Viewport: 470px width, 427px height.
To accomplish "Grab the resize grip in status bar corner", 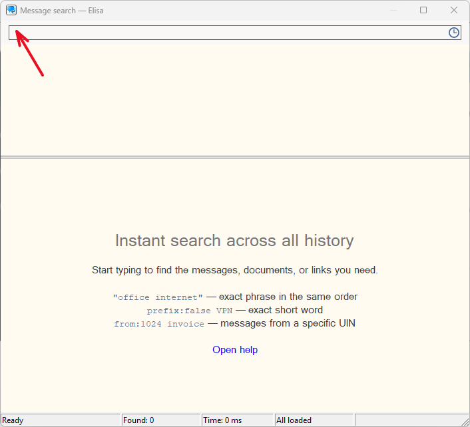I will click(465, 422).
